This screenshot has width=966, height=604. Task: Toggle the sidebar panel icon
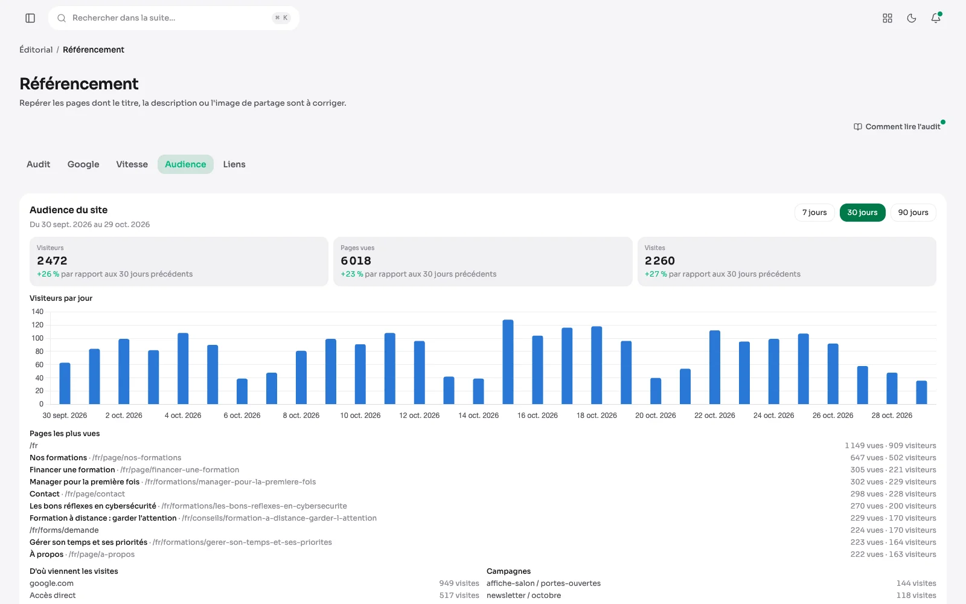[30, 18]
